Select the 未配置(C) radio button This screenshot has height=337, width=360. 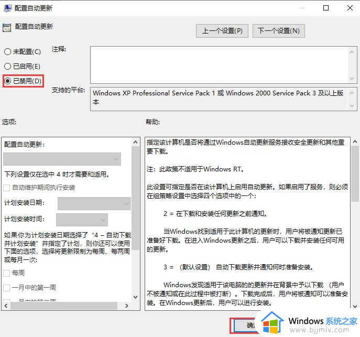tap(7, 52)
